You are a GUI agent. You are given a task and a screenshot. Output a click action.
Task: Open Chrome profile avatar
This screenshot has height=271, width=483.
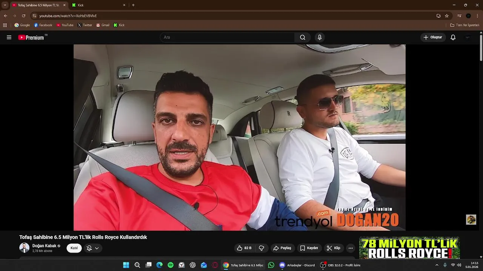coord(468,16)
